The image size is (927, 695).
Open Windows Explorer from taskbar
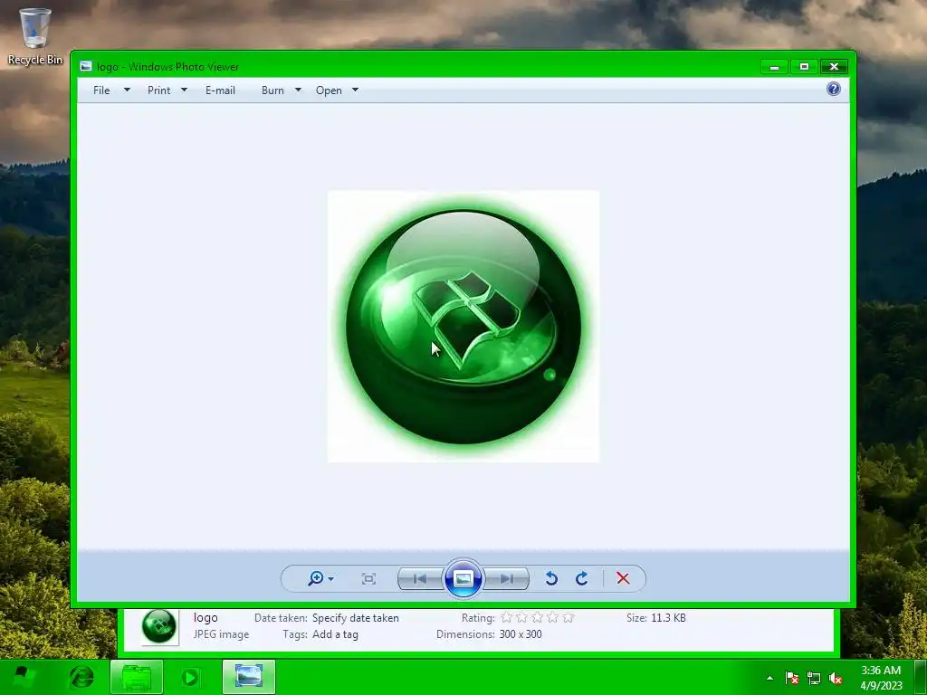pyautogui.click(x=137, y=677)
